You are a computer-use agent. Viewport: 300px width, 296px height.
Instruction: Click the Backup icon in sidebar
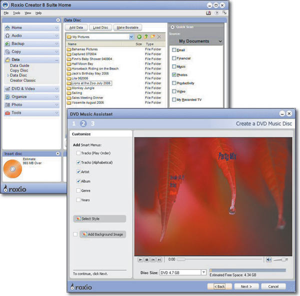(x=7, y=44)
